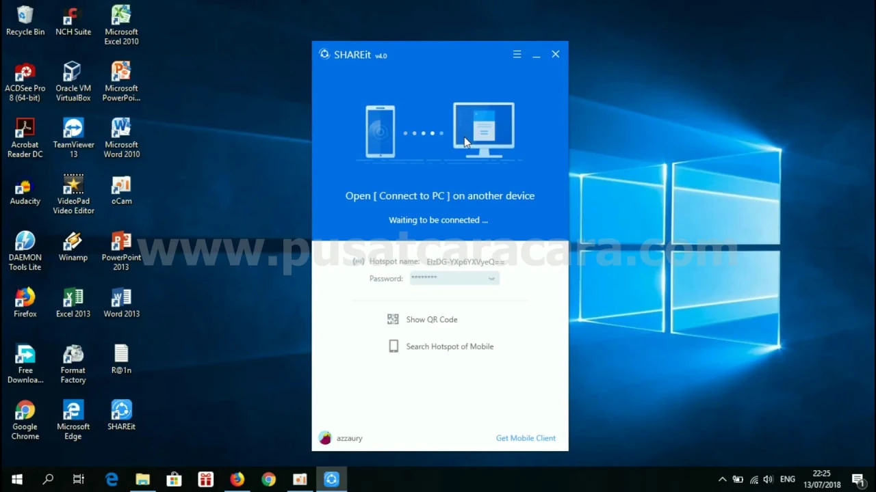Open the SHAREit hamburger menu
Image resolution: width=876 pixels, height=492 pixels.
coord(517,55)
